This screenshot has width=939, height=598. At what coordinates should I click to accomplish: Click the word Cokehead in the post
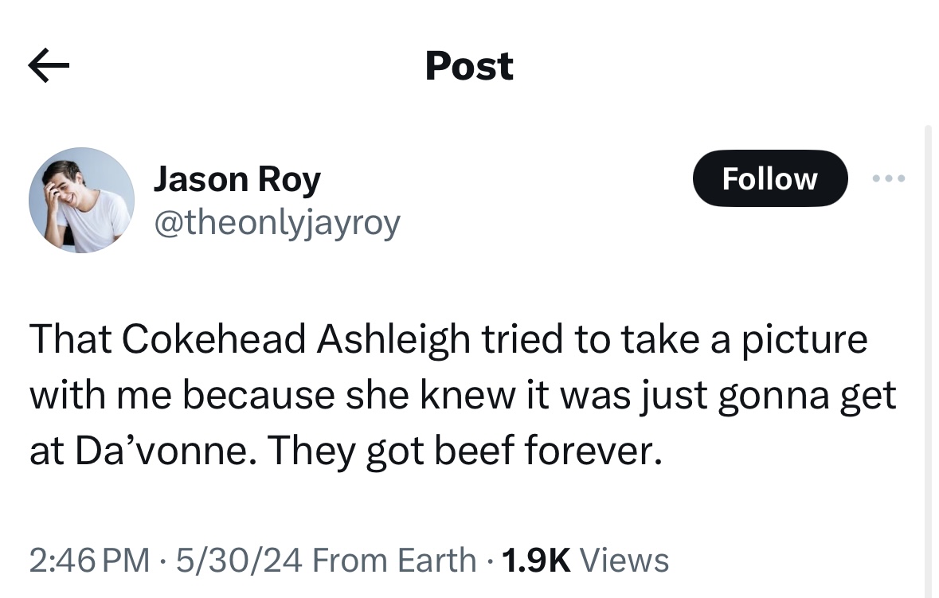click(x=213, y=339)
